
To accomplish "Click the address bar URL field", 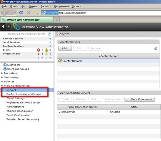I will click(110, 13).
